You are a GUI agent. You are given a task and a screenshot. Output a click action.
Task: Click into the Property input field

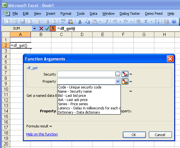pyautogui.click(x=86, y=81)
